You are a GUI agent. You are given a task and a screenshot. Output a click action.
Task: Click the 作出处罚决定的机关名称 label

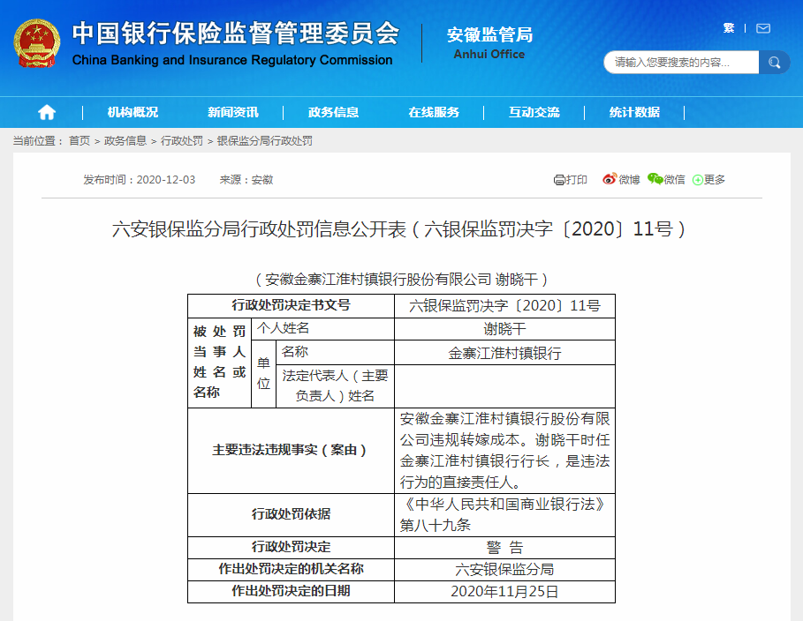click(x=291, y=569)
